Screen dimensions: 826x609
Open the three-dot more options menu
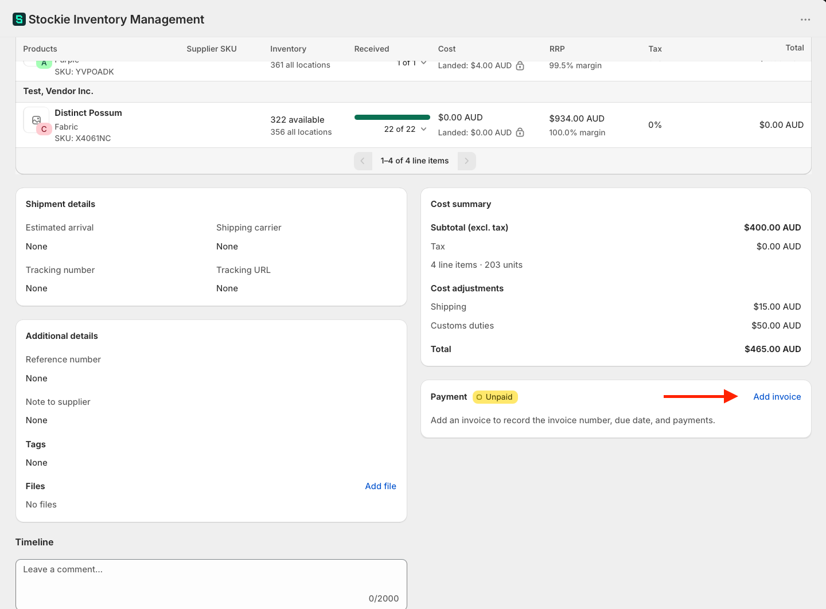[805, 19]
